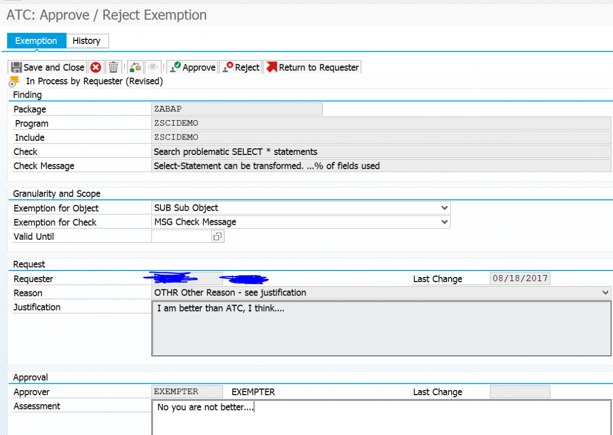
Task: Click the Reject person-with-cross icon
Action: 226,66
